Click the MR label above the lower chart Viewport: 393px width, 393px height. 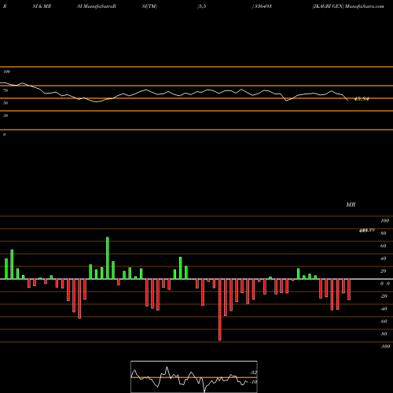[x=351, y=204]
